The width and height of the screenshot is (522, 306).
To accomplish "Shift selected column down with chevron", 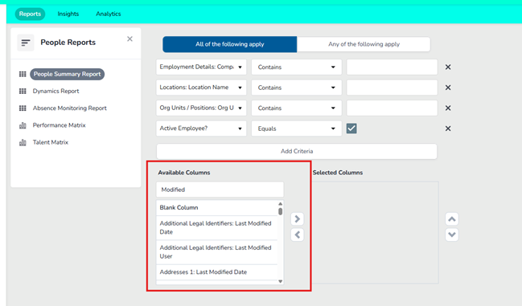I will coord(452,235).
